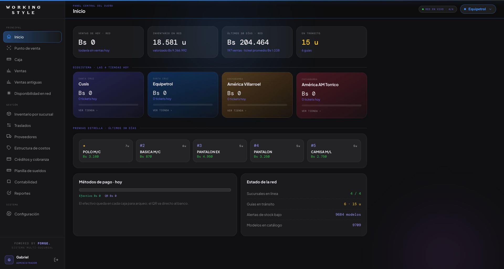
Task: Go to Ventas antiguas in sidebar
Action: tap(32, 82)
